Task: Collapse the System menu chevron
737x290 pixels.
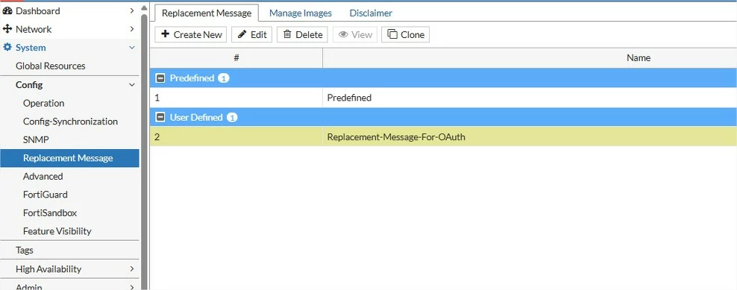Action: (132, 48)
